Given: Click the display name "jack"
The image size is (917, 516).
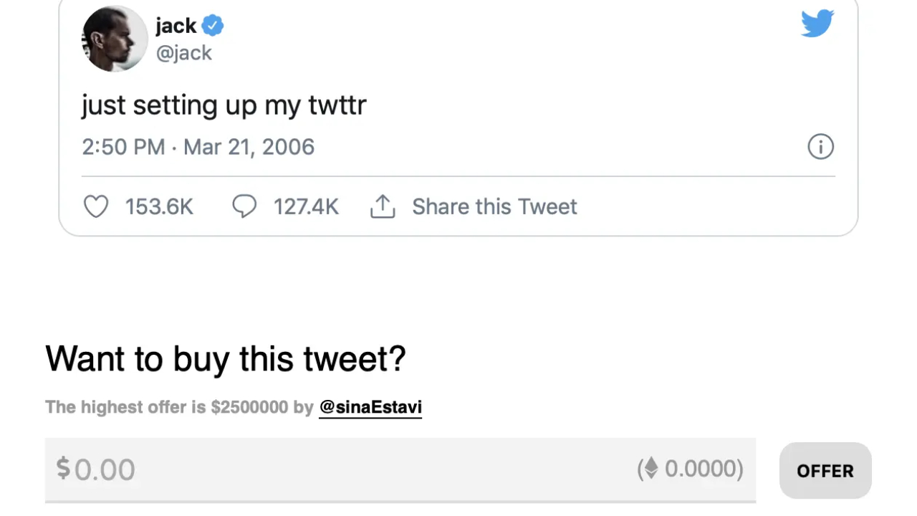Looking at the screenshot, I should click(176, 26).
